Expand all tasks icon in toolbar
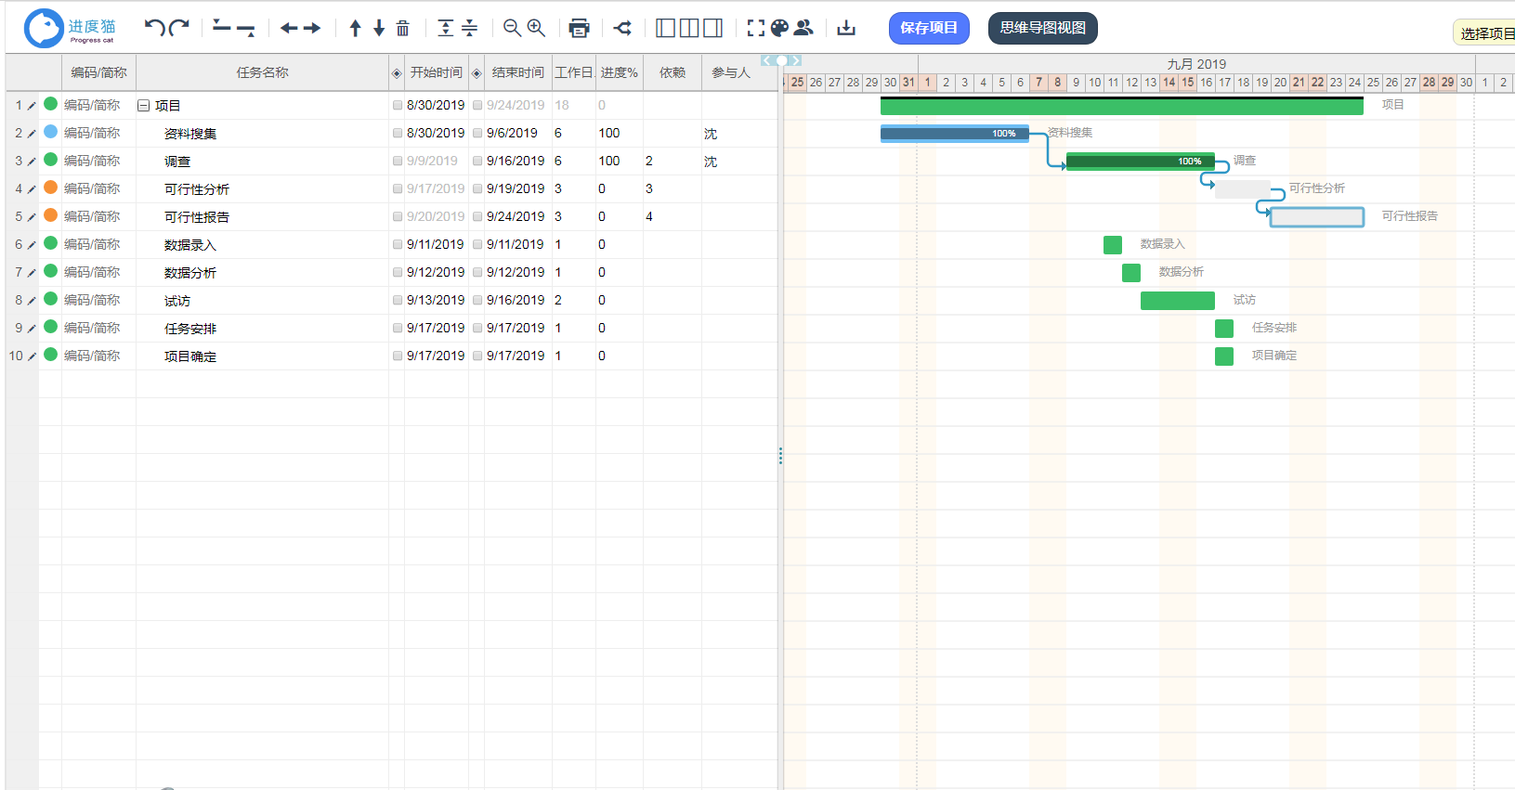The image size is (1515, 790). tap(446, 28)
